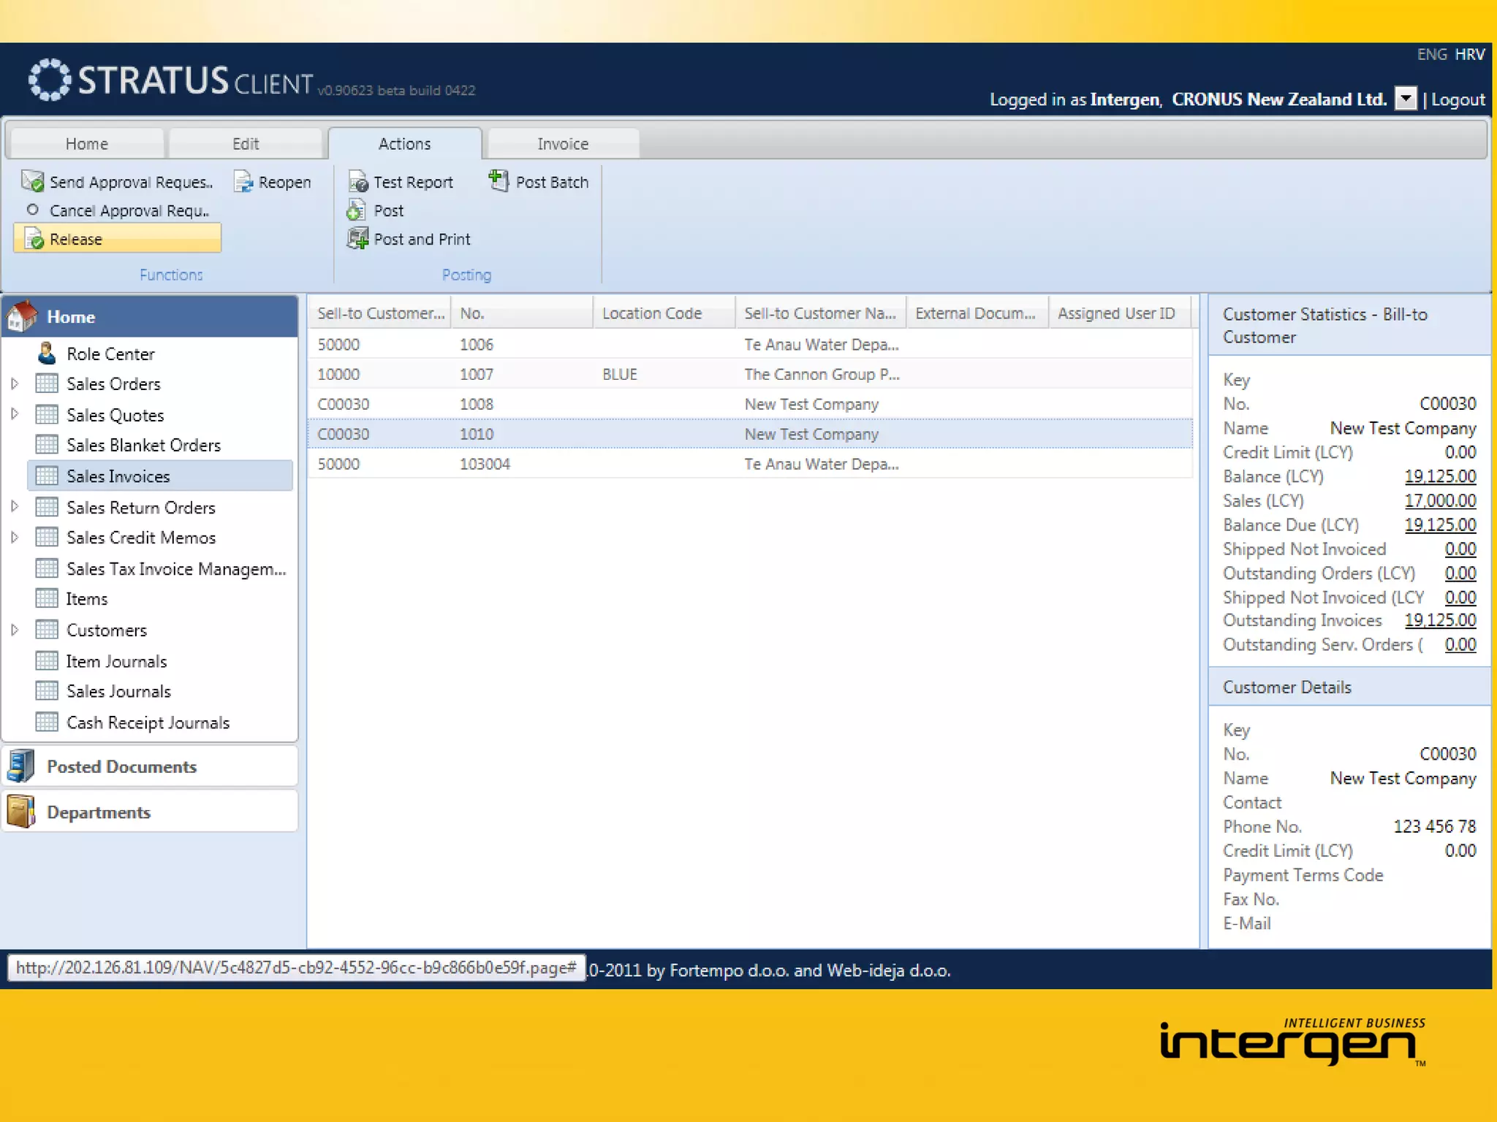Click the Sales Orders grid icon
Image resolution: width=1497 pixels, height=1122 pixels.
47,383
